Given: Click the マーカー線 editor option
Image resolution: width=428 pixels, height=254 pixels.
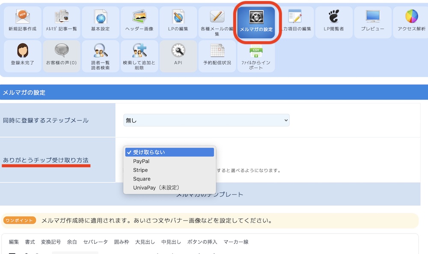Looking at the screenshot, I should 236,242.
